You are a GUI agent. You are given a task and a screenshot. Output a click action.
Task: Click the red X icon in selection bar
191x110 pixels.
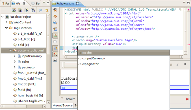point(187,99)
